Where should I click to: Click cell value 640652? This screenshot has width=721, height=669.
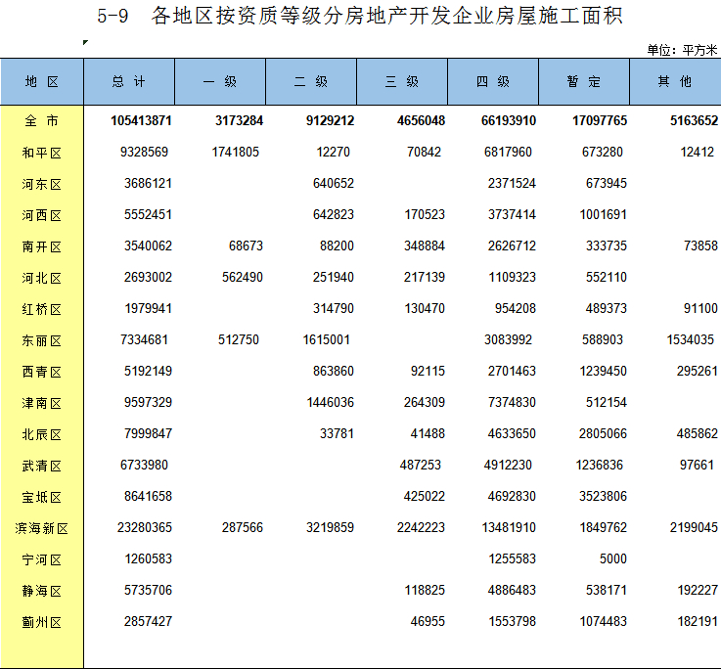pos(334,183)
